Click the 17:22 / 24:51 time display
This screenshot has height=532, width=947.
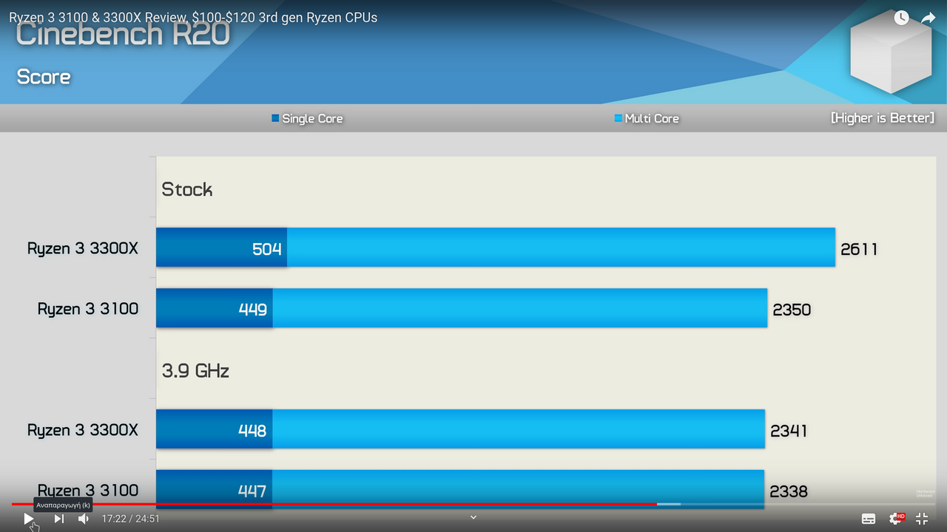131,519
